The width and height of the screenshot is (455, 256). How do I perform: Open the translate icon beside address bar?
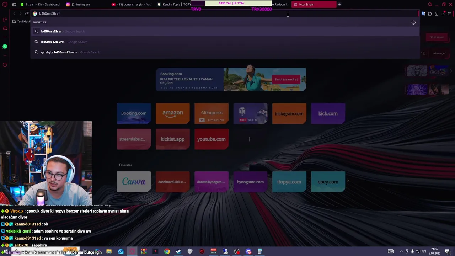tap(423, 14)
